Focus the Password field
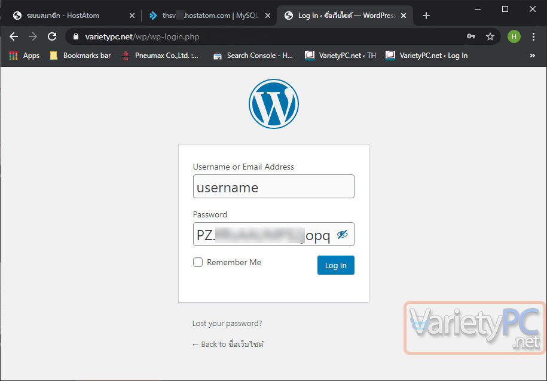 coord(274,234)
